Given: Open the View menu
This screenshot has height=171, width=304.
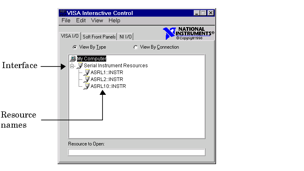Looking at the screenshot, I should [97, 20].
